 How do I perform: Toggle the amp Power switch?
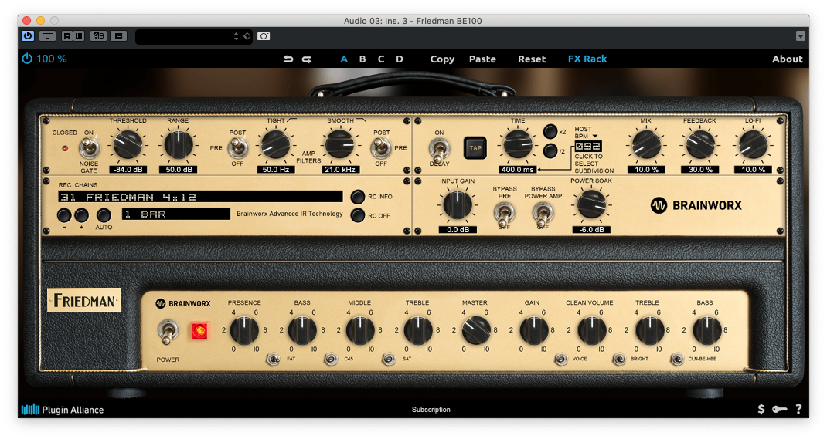(x=168, y=333)
